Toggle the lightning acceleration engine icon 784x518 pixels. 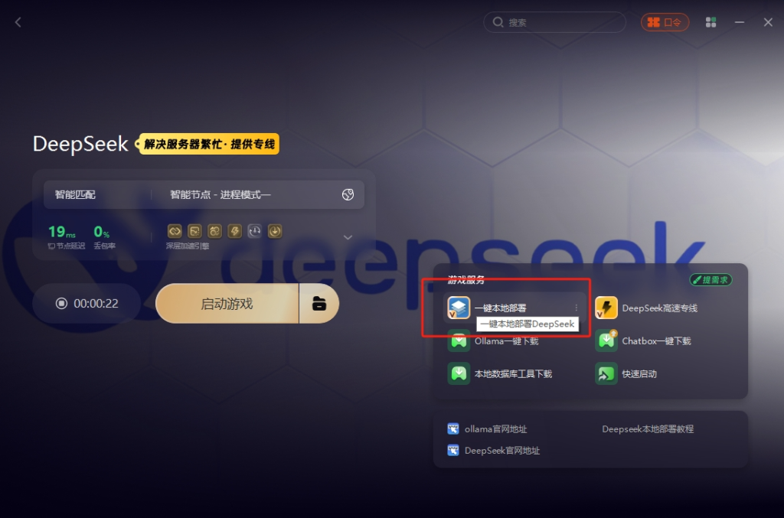(x=234, y=231)
